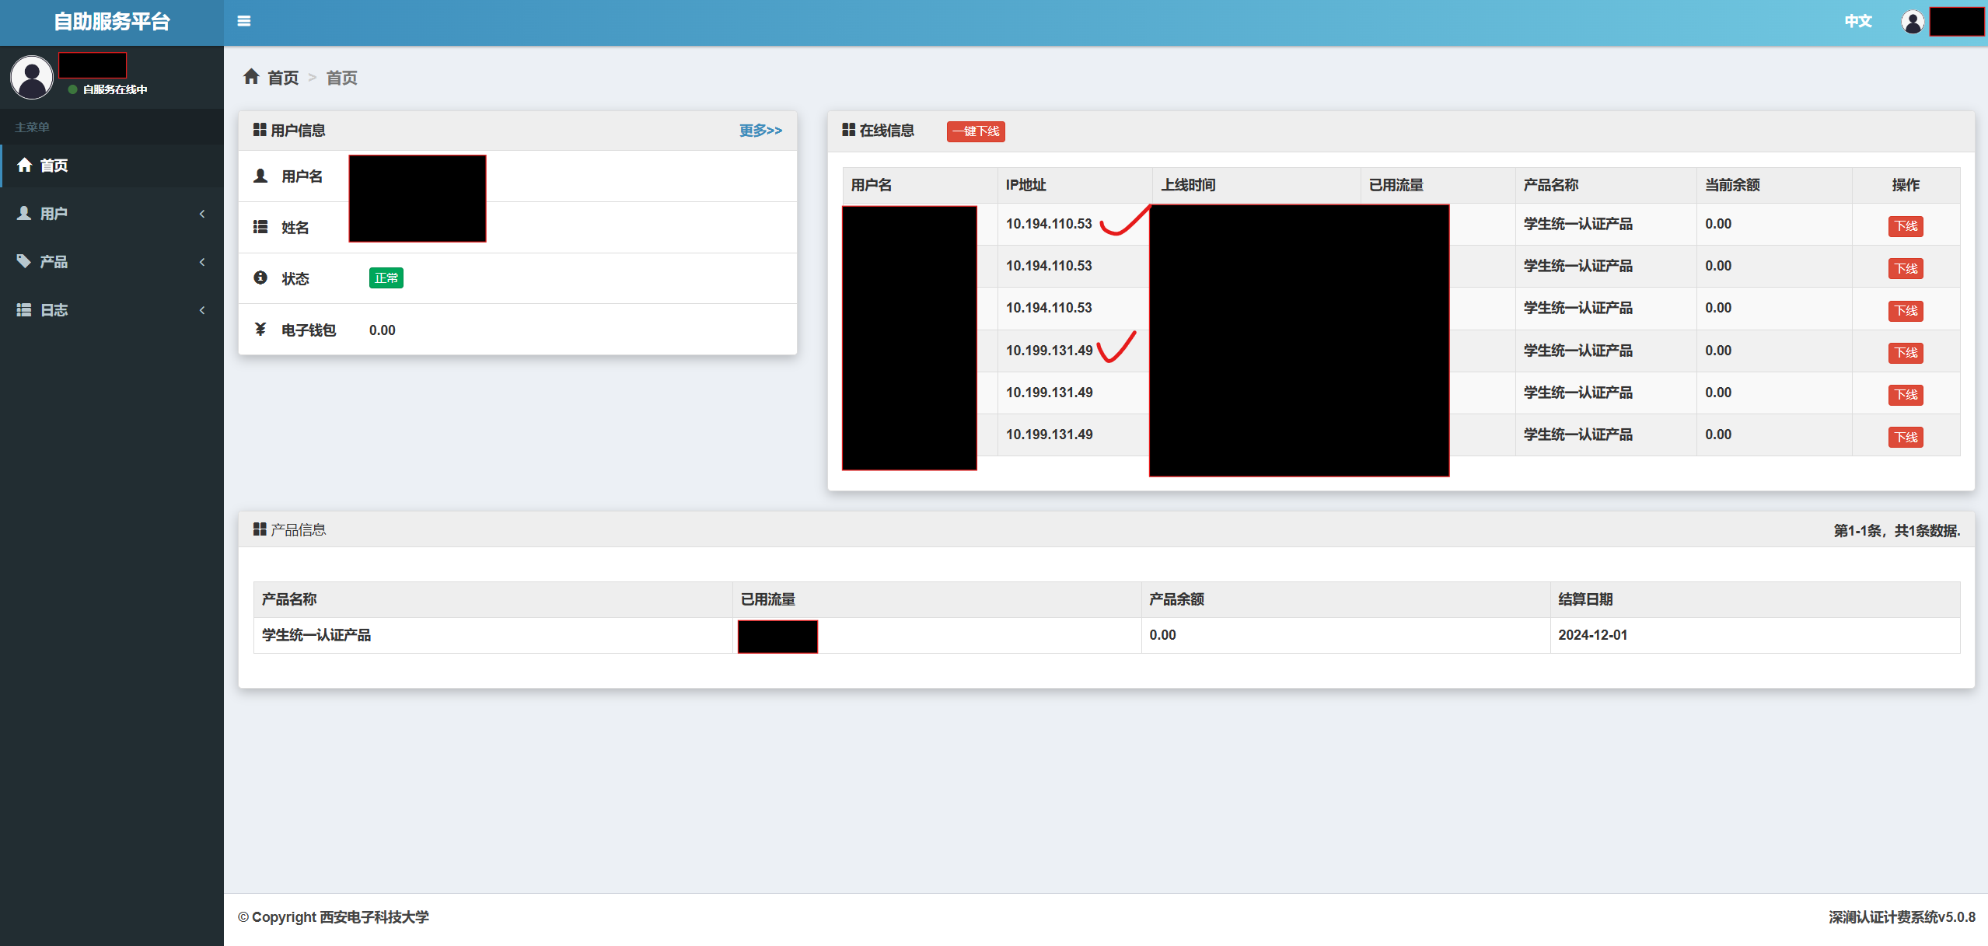Open the 日志 sidebar menu item

(112, 309)
